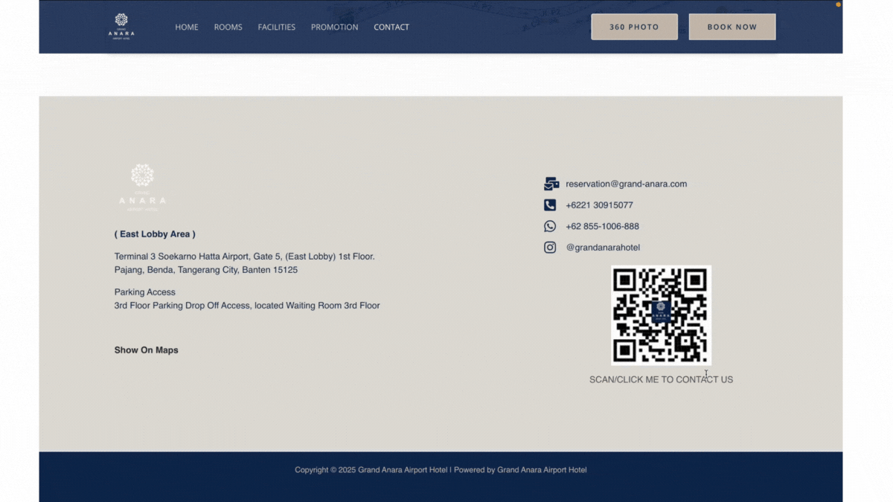Click SCAN/CLICK ME TO CONTACT US text

[x=661, y=379]
